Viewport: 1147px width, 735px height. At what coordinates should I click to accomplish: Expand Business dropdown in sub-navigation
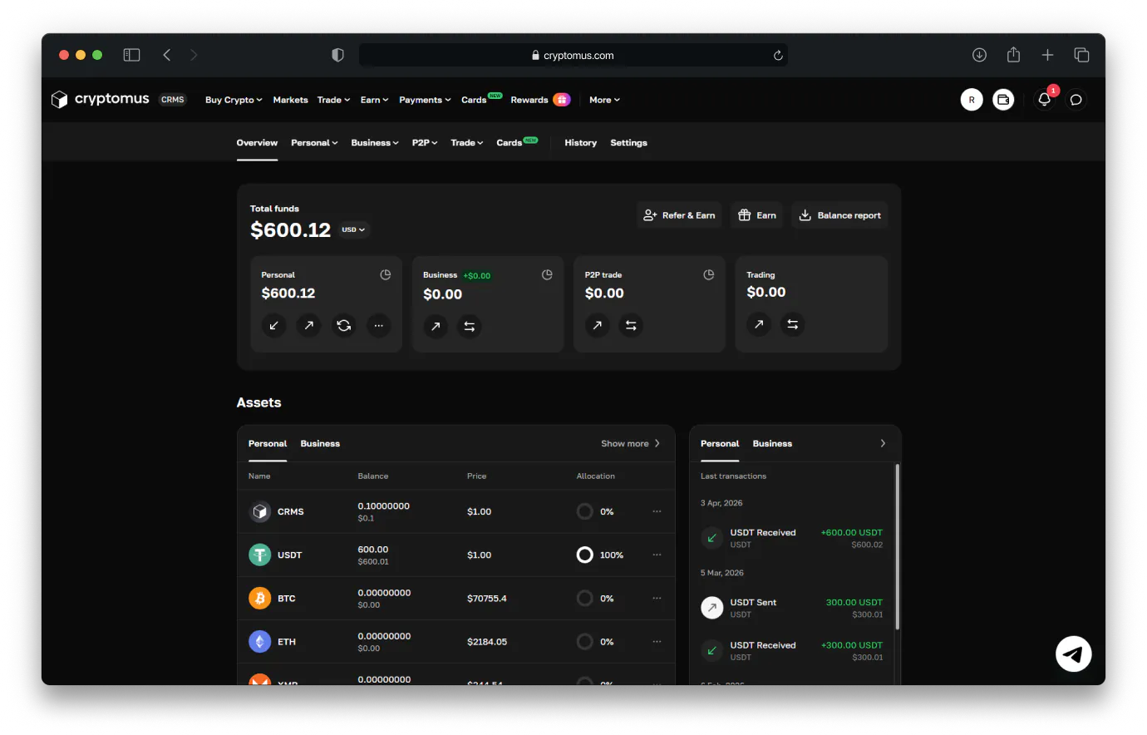tap(375, 143)
